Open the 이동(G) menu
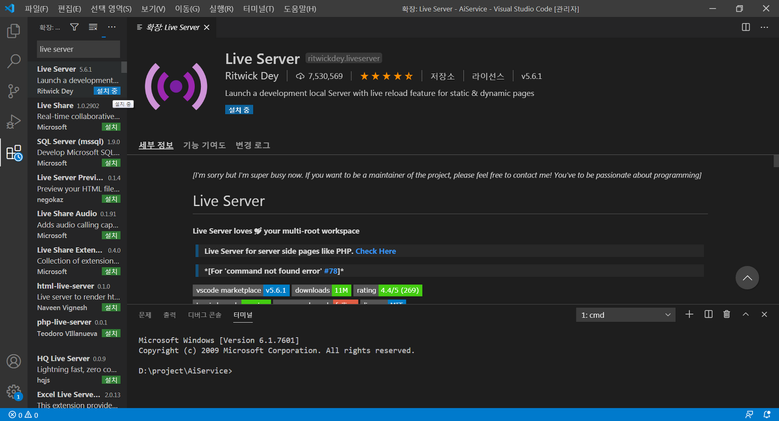Screen dimensions: 779x421 [187, 9]
